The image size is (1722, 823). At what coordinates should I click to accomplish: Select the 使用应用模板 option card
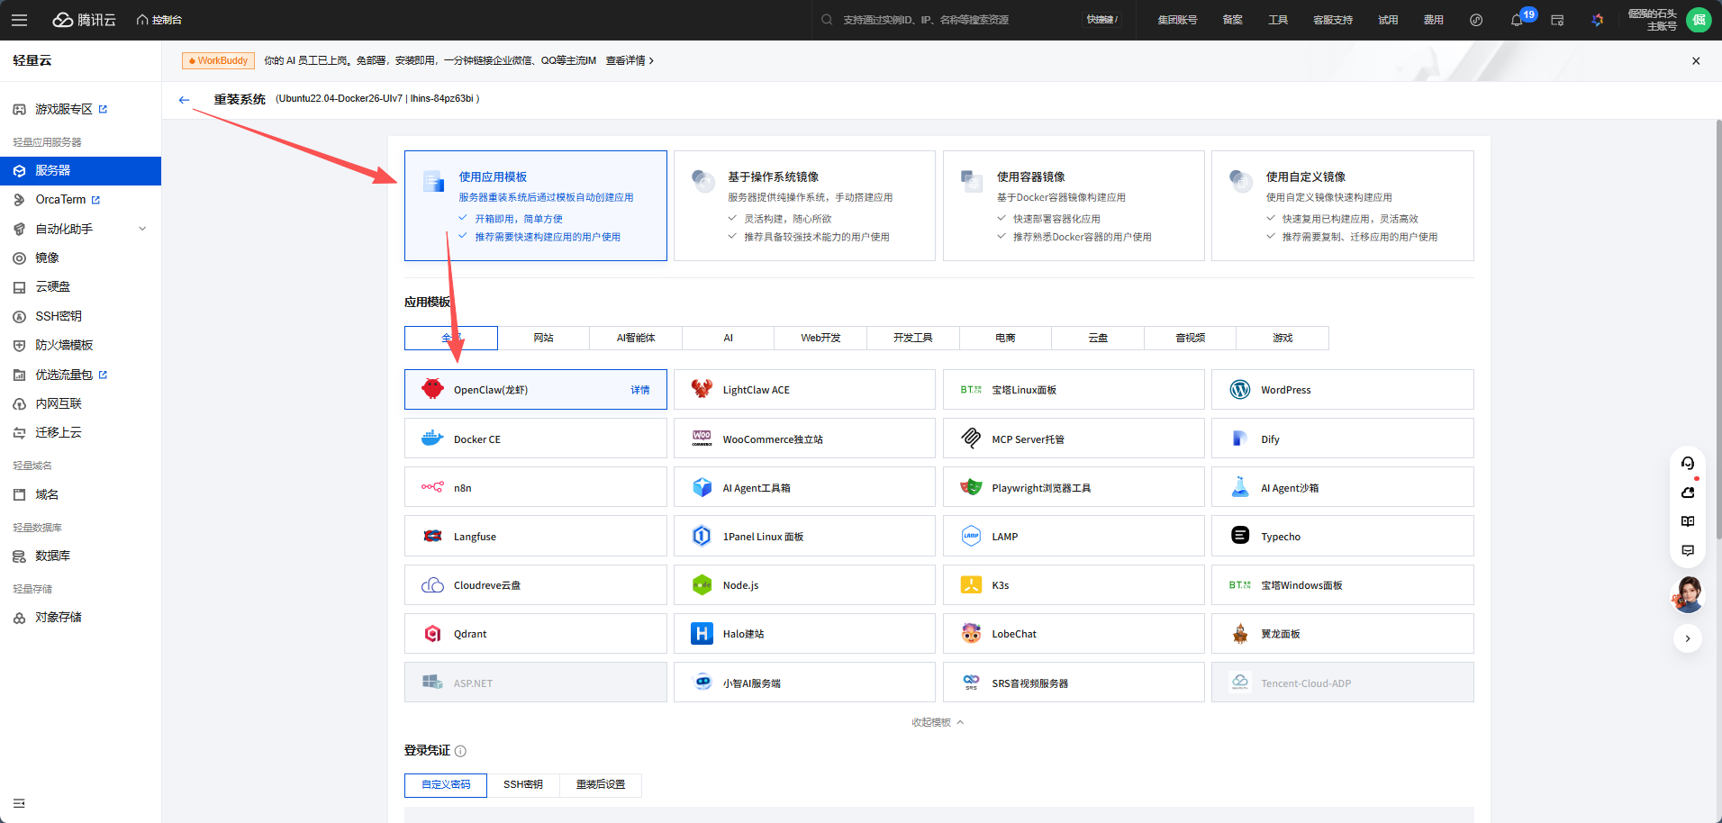click(x=535, y=206)
